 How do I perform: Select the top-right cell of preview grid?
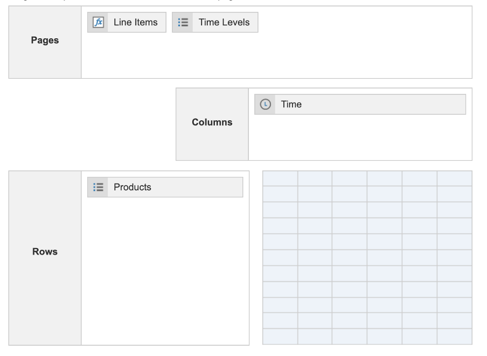[x=455, y=179]
